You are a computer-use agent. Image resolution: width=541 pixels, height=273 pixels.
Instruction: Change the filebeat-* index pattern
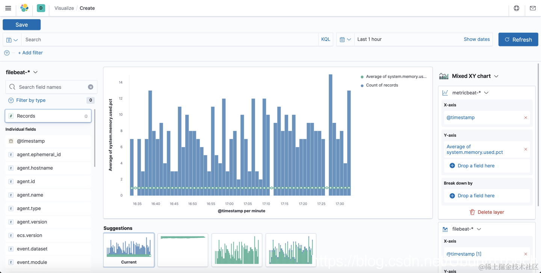click(22, 72)
